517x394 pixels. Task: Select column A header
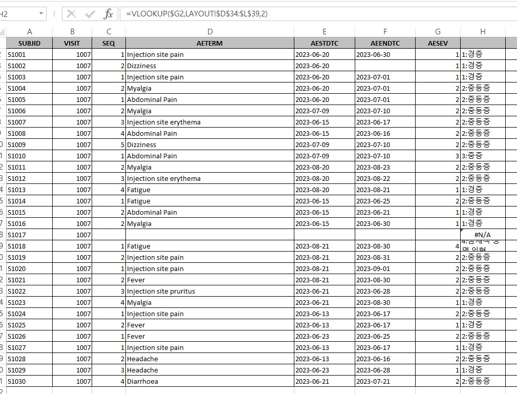click(x=29, y=32)
